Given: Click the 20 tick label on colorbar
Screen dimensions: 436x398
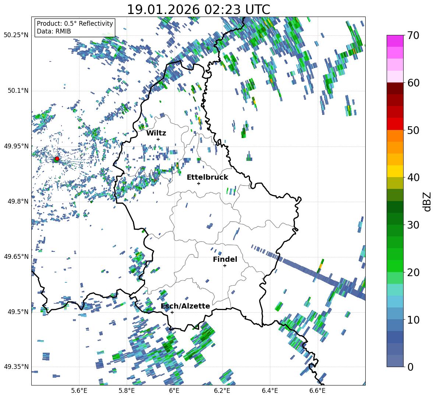Looking at the screenshot, I should 413,272.
